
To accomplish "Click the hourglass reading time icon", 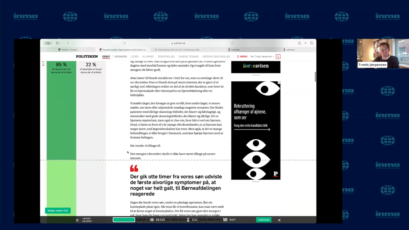I will [x=188, y=220].
